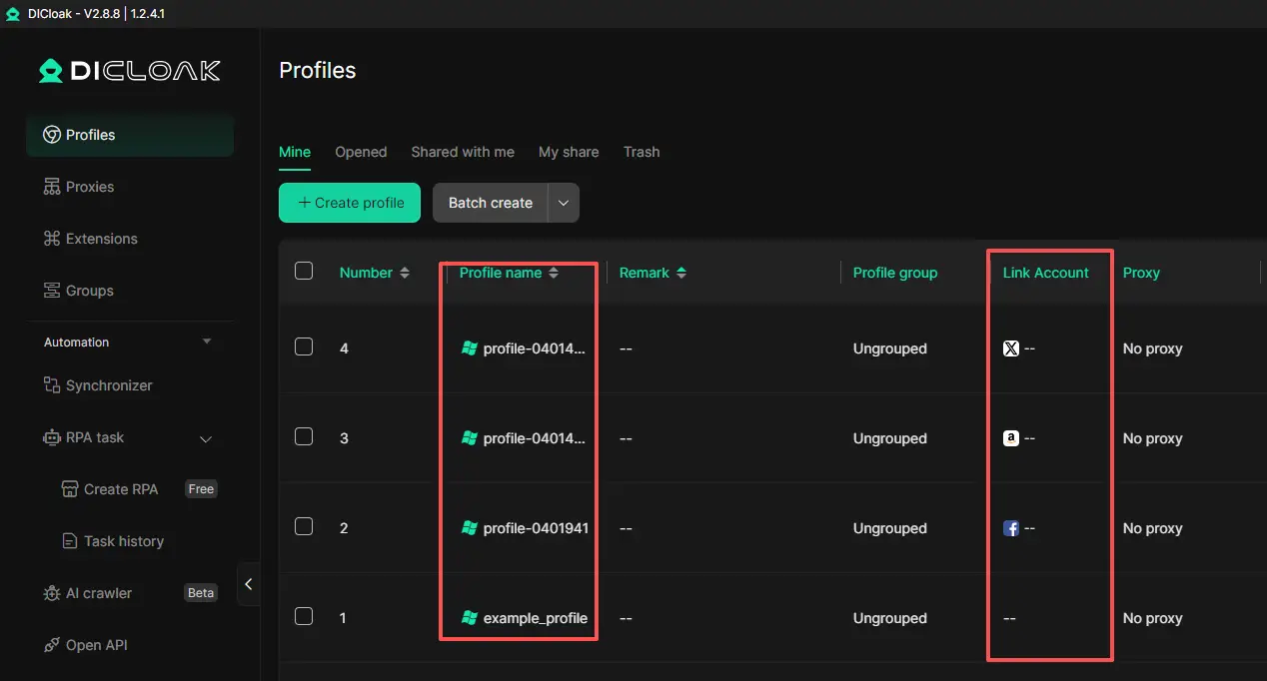The image size is (1267, 681).
Task: Click the Facebook link account icon
Action: coord(1010,528)
